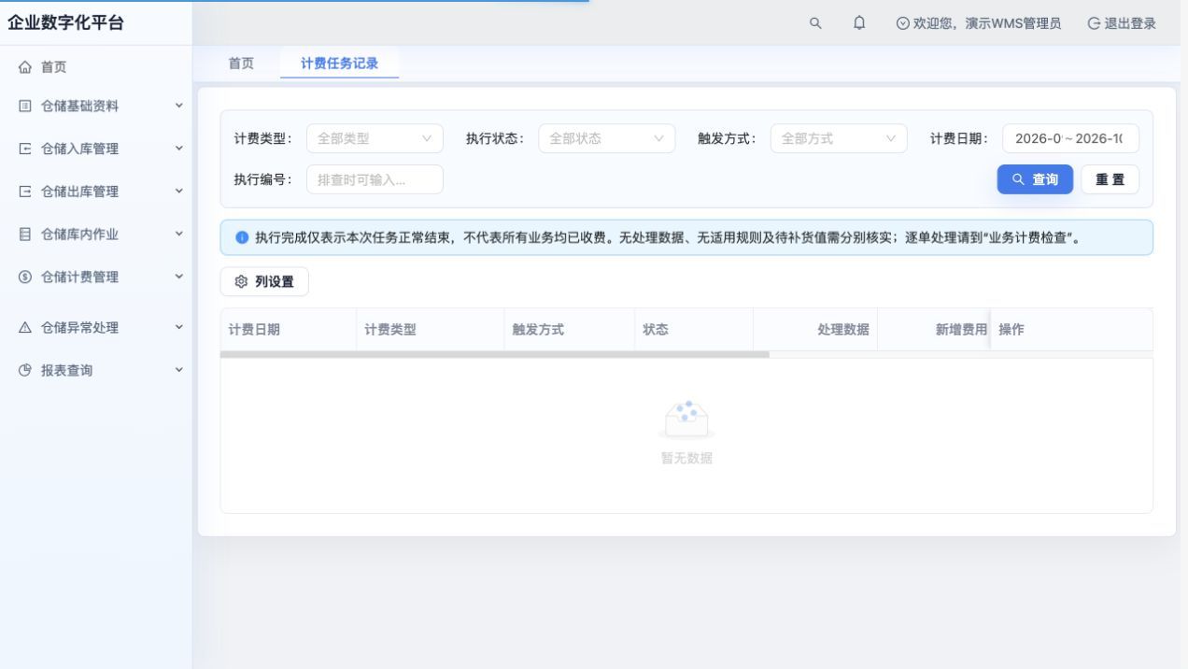Click the 企业数字化平台 title
1188x669 pixels.
pos(65,23)
